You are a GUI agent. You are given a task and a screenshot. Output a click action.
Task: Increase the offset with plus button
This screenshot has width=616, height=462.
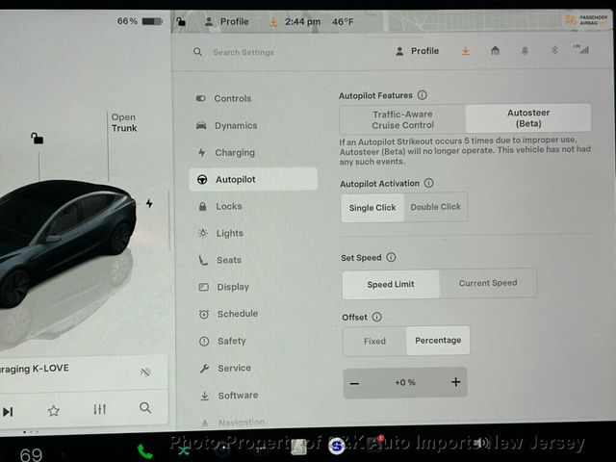pos(455,382)
